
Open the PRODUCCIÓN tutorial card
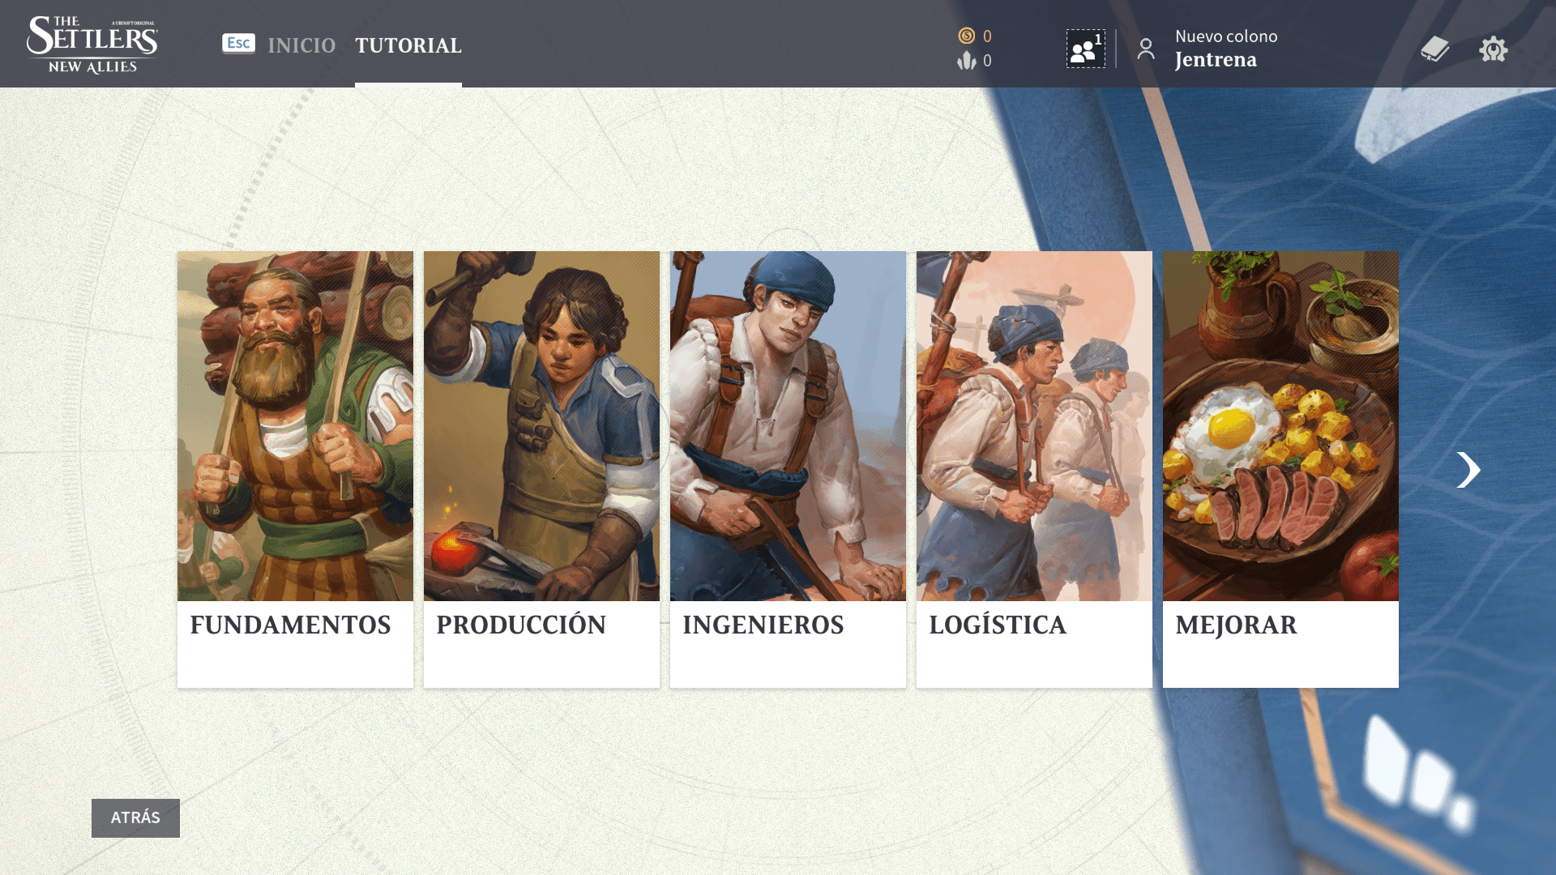click(x=541, y=469)
